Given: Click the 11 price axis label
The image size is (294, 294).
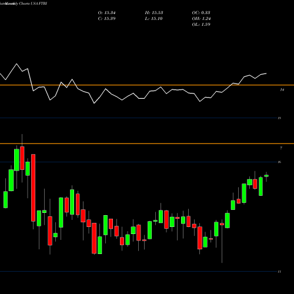Looking at the screenshot, I should tap(279, 272).
